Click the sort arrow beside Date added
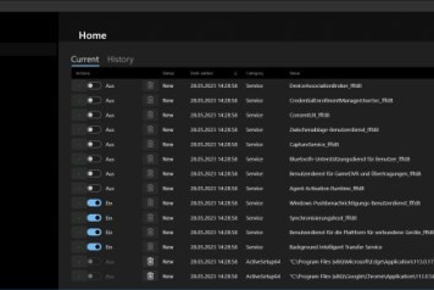The height and width of the screenshot is (290, 434). pos(236,74)
